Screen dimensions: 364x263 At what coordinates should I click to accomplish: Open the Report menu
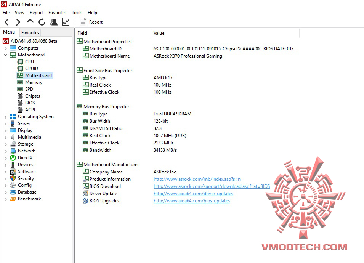tap(36, 13)
